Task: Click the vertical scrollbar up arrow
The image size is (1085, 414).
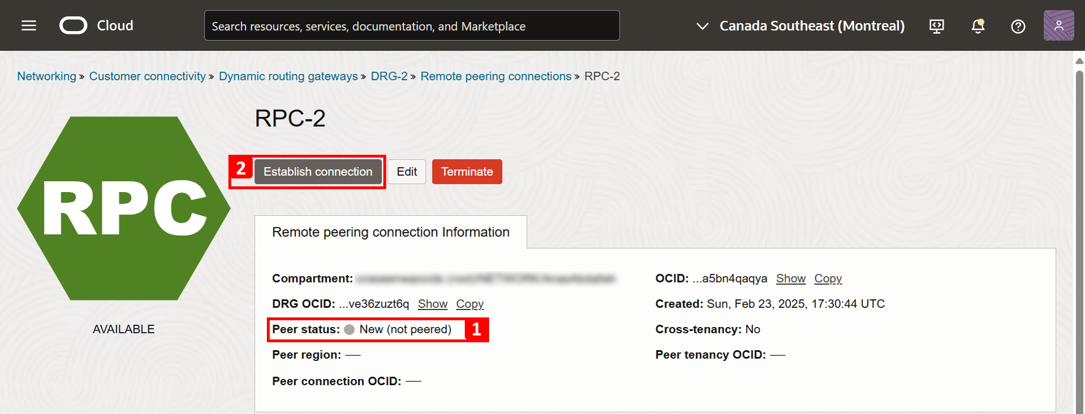Action: pos(1079,61)
